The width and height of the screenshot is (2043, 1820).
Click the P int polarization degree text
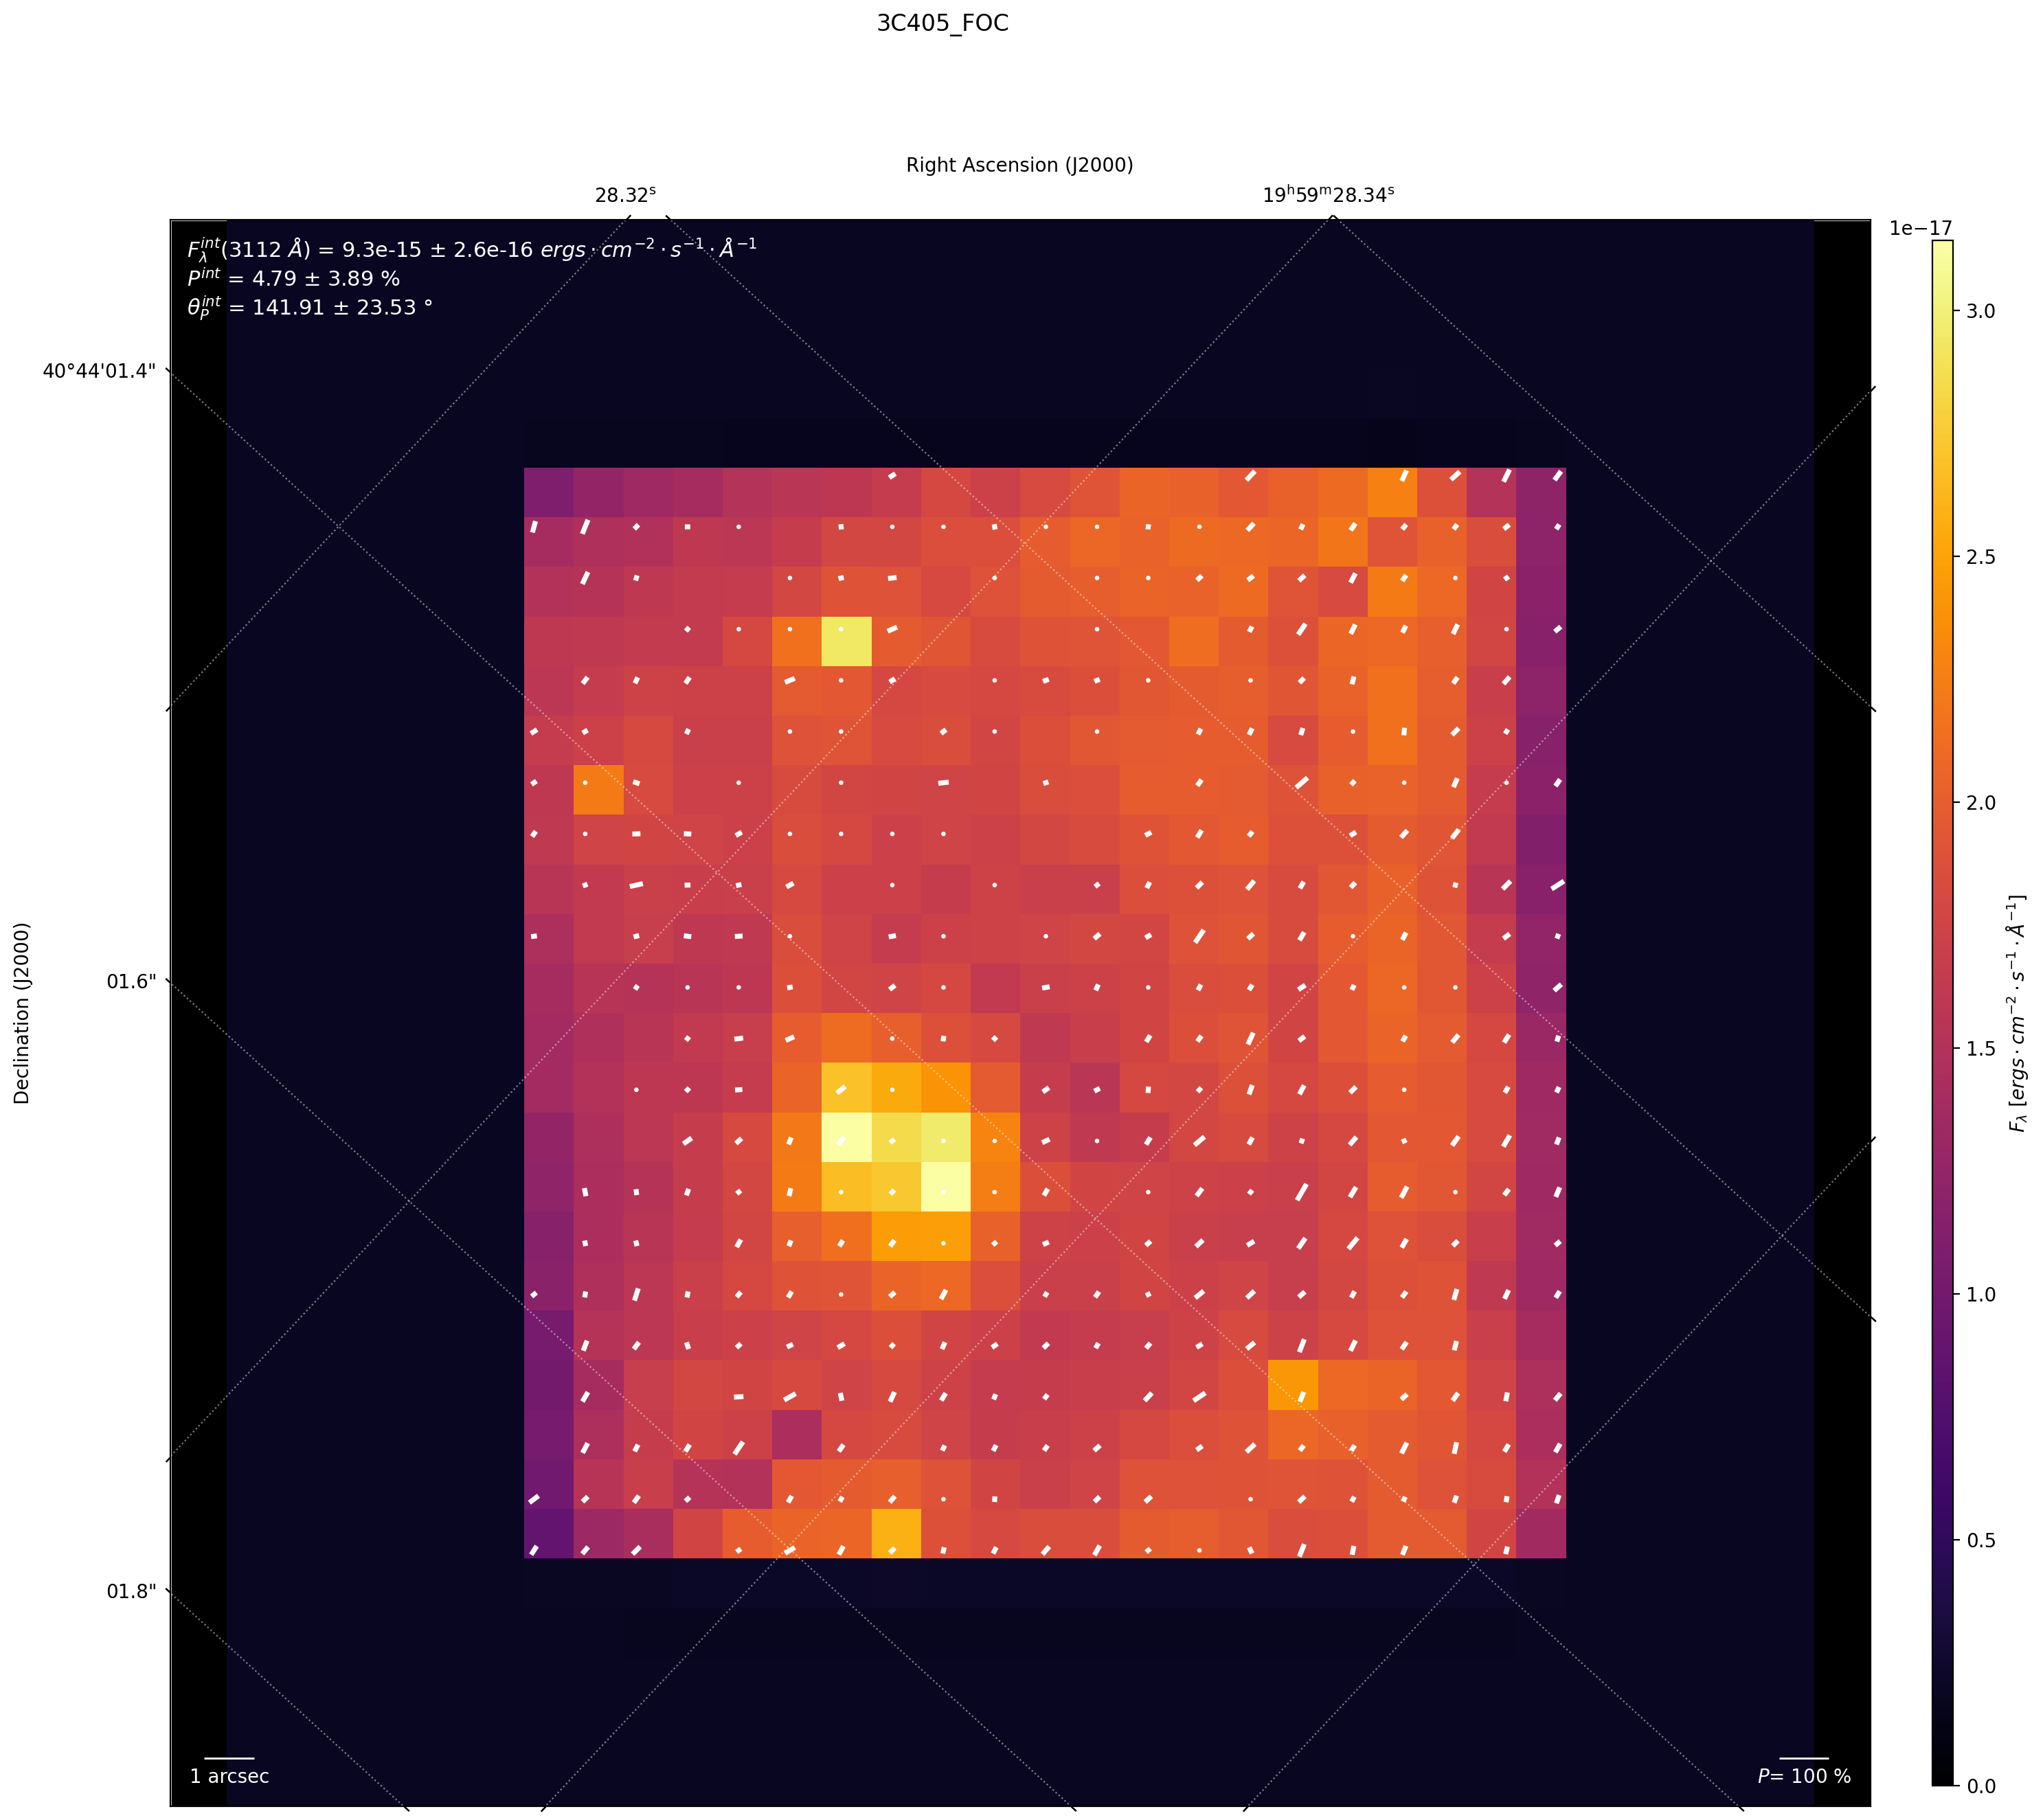coord(293,279)
